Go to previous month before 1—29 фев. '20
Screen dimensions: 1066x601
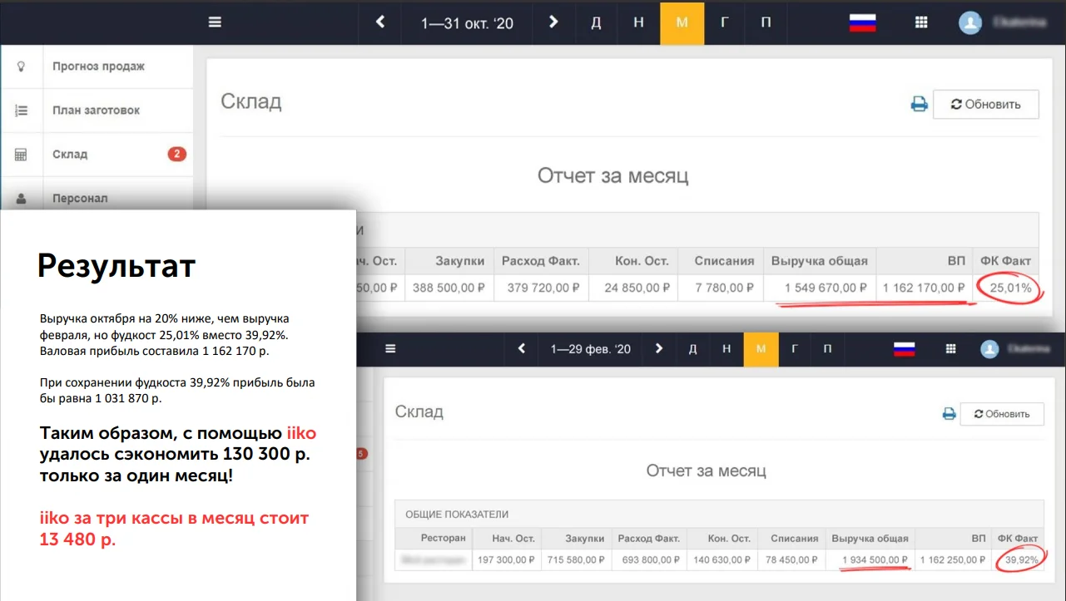point(522,349)
